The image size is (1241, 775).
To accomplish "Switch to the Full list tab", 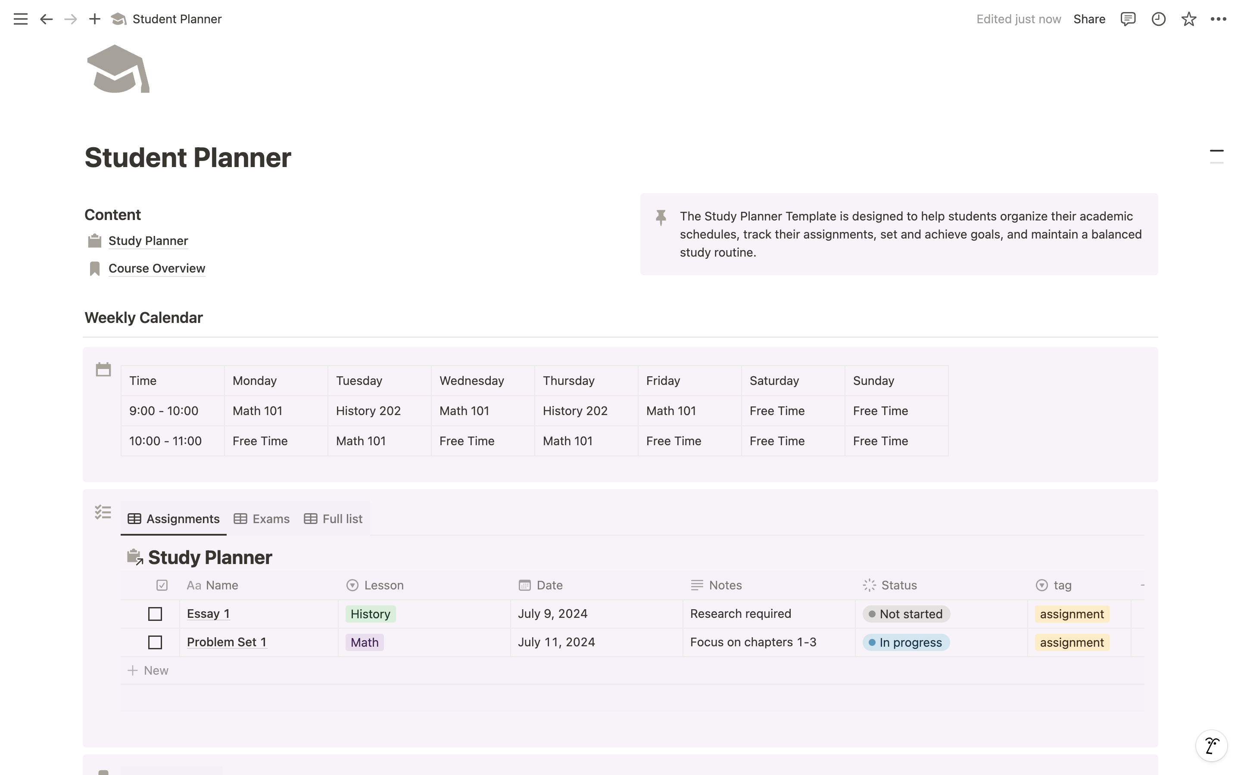I will click(334, 519).
